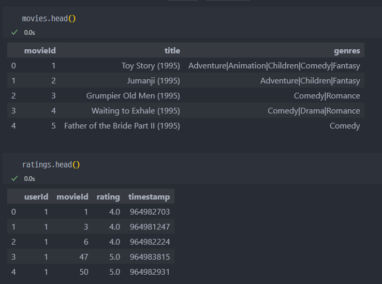Image resolution: width=382 pixels, height=284 pixels.
Task: Click the movieId value 47 in ratings table
Action: 83,257
